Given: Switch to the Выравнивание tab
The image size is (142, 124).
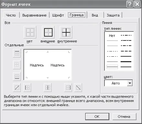Looking at the screenshot, I should [34, 15].
